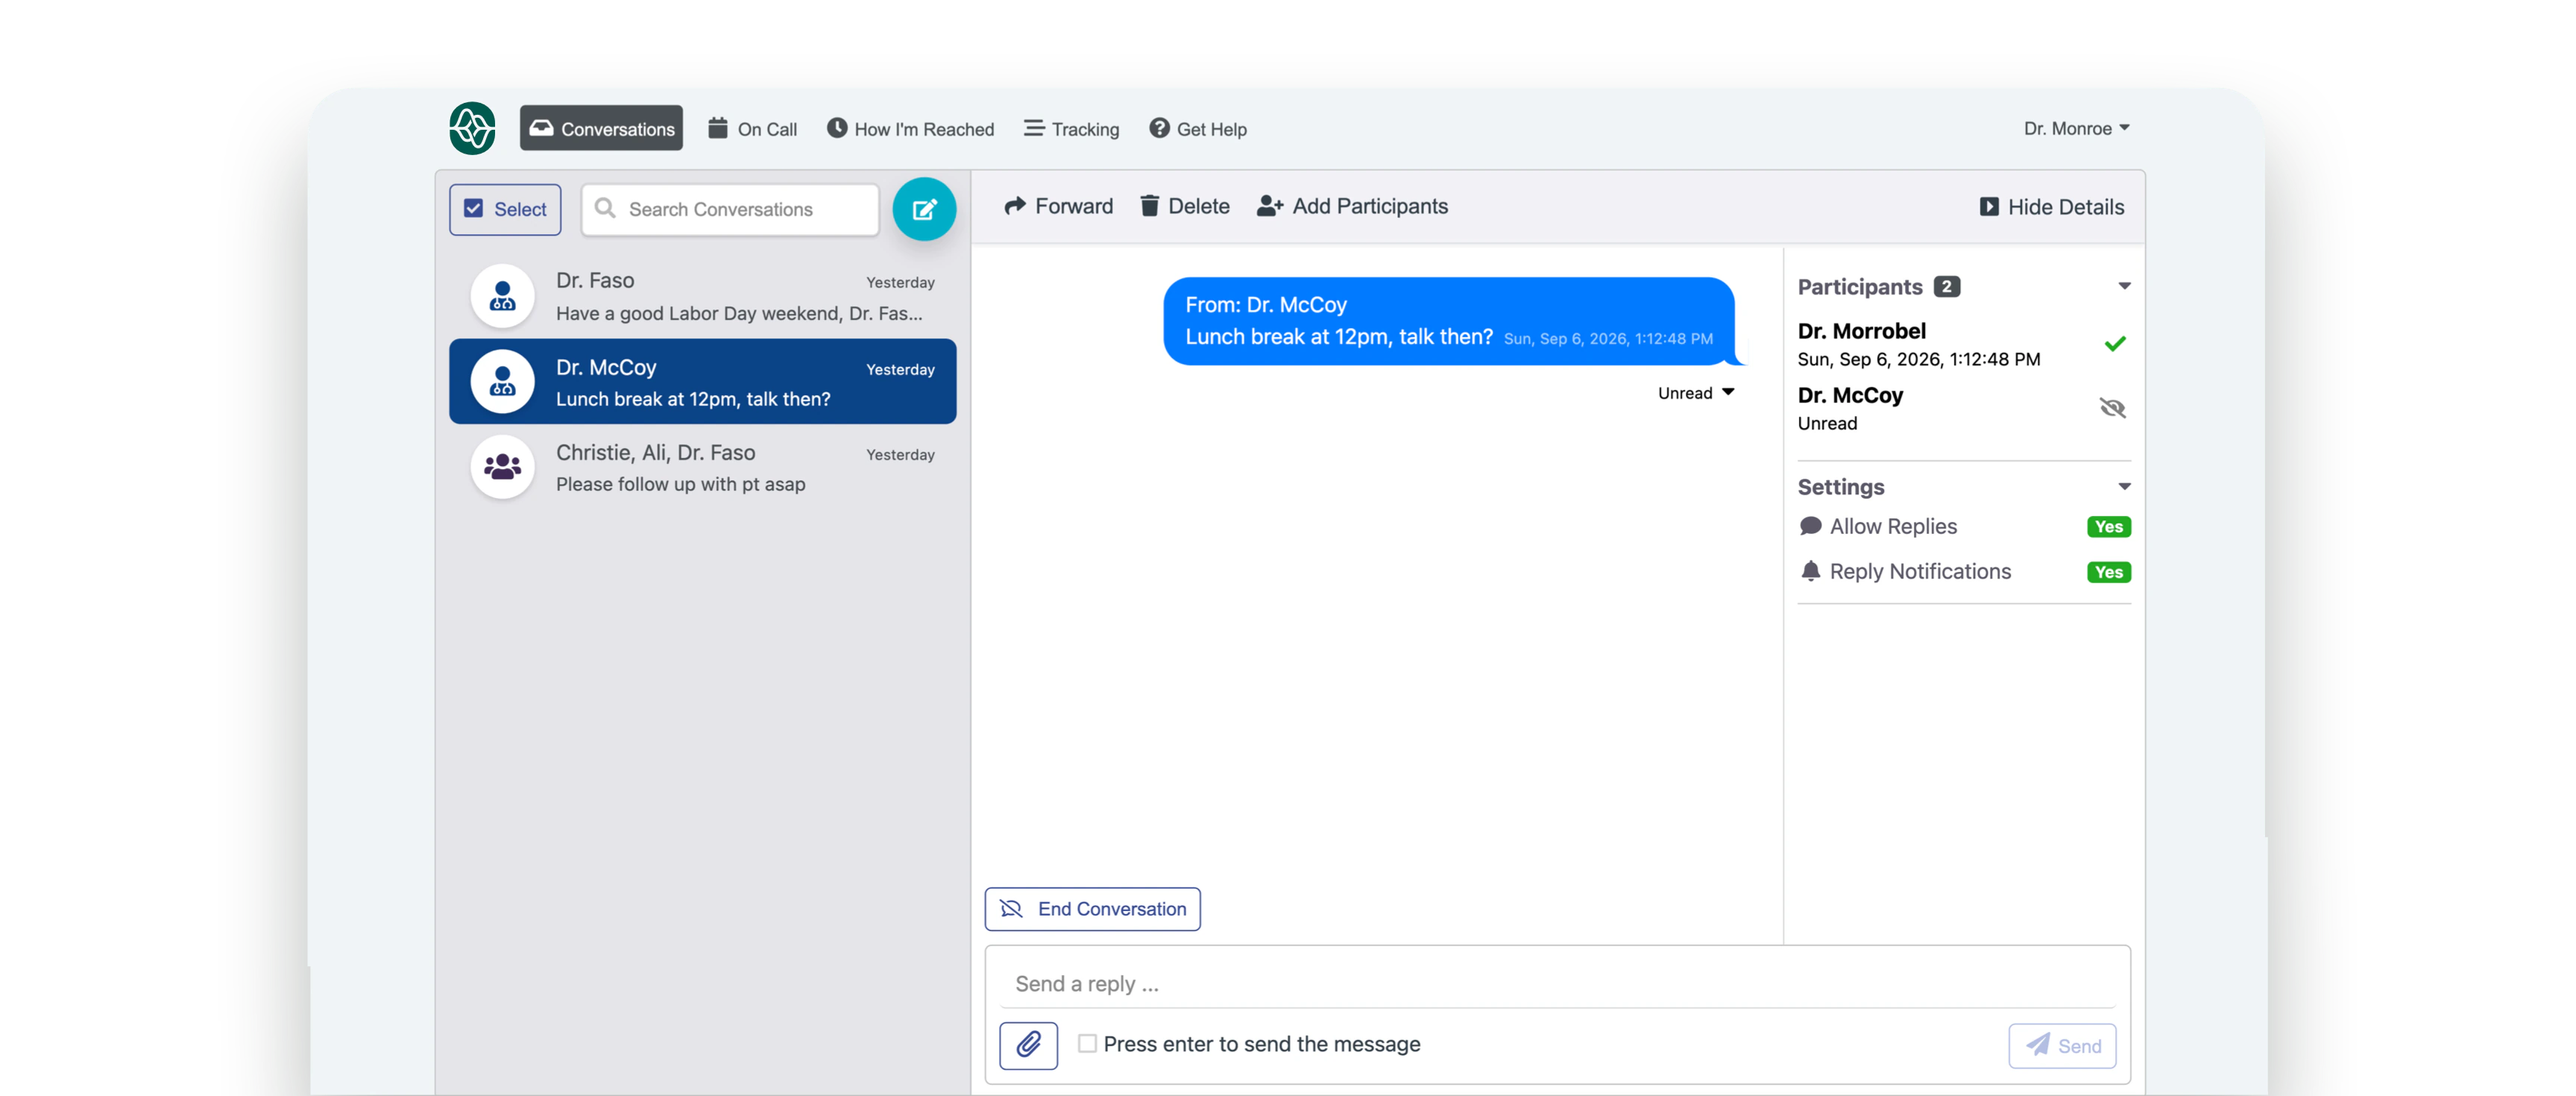
Task: Click the group avatar icon
Action: click(x=502, y=467)
